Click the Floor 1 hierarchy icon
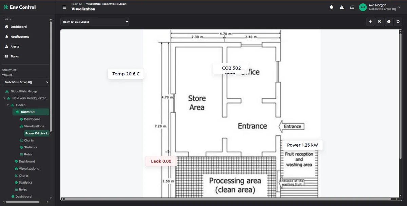 [12, 105]
